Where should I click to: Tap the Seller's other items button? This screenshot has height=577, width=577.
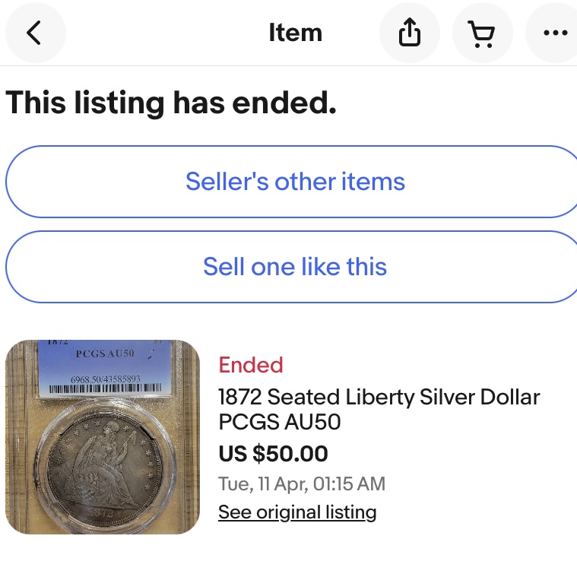click(x=293, y=182)
